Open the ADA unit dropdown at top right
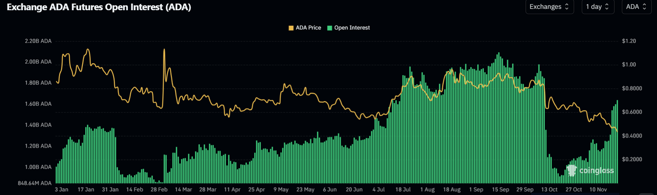The image size is (657, 195). coord(636,7)
